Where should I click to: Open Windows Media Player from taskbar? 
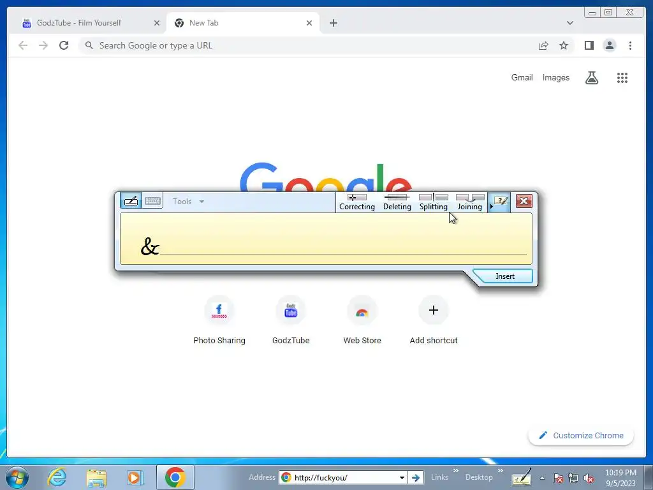[135, 477]
